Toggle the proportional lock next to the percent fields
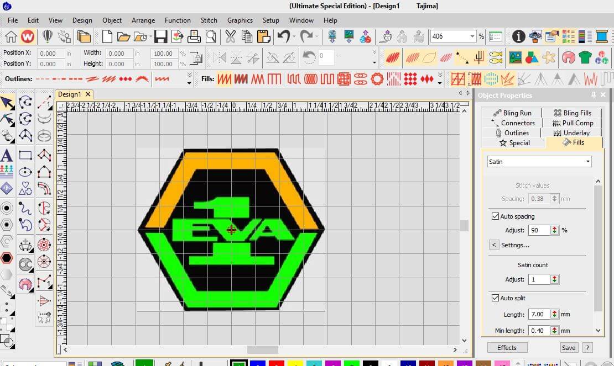Viewport: 614px width, 366px height. click(x=196, y=58)
